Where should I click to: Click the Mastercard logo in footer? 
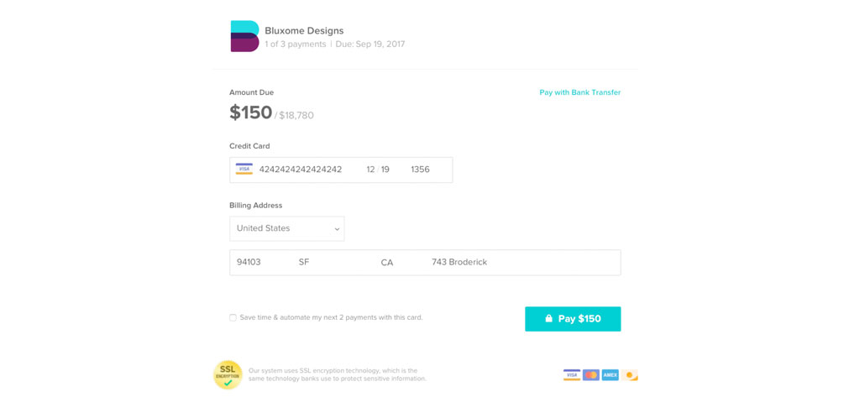[590, 374]
